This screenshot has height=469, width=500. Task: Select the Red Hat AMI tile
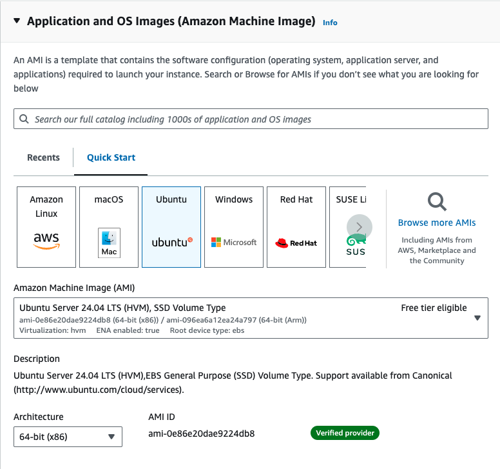pyautogui.click(x=296, y=227)
